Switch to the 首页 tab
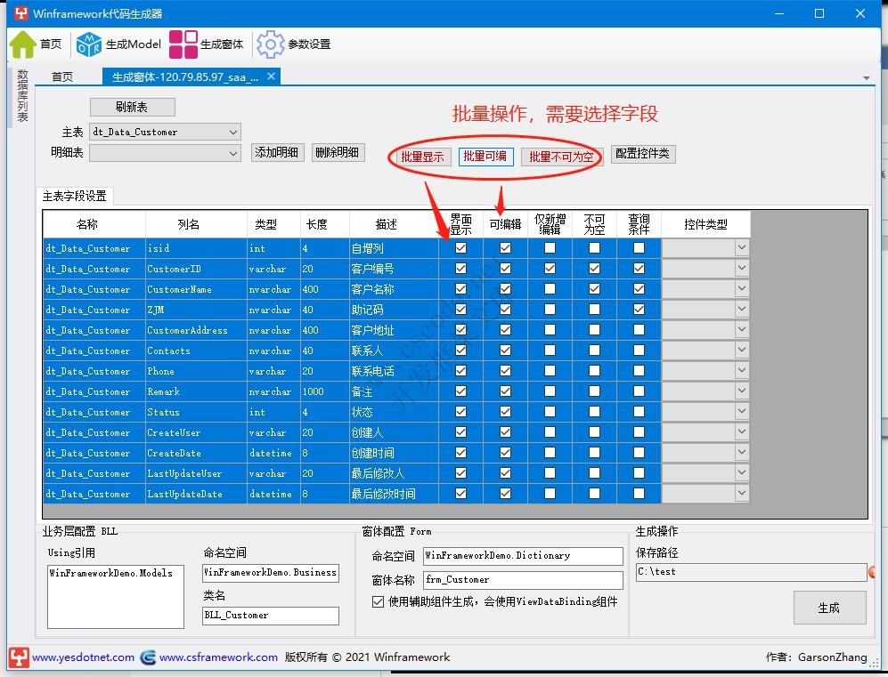Image resolution: width=888 pixels, height=677 pixels. [x=62, y=77]
